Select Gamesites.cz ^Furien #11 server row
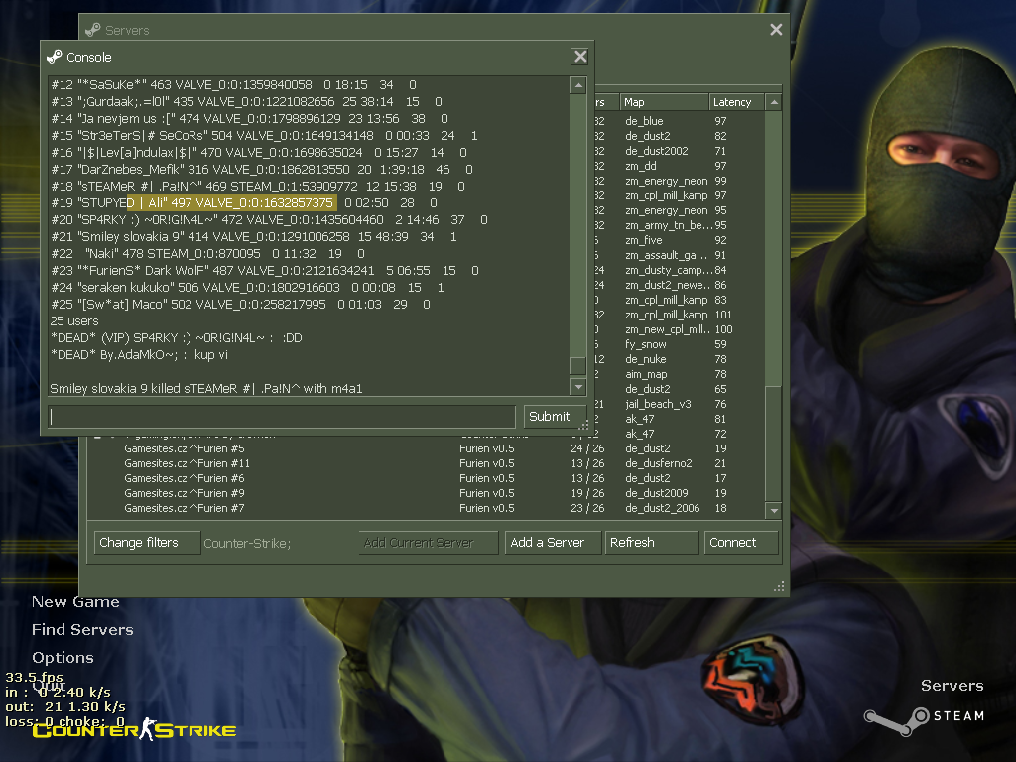This screenshot has height=762, width=1016. [187, 463]
